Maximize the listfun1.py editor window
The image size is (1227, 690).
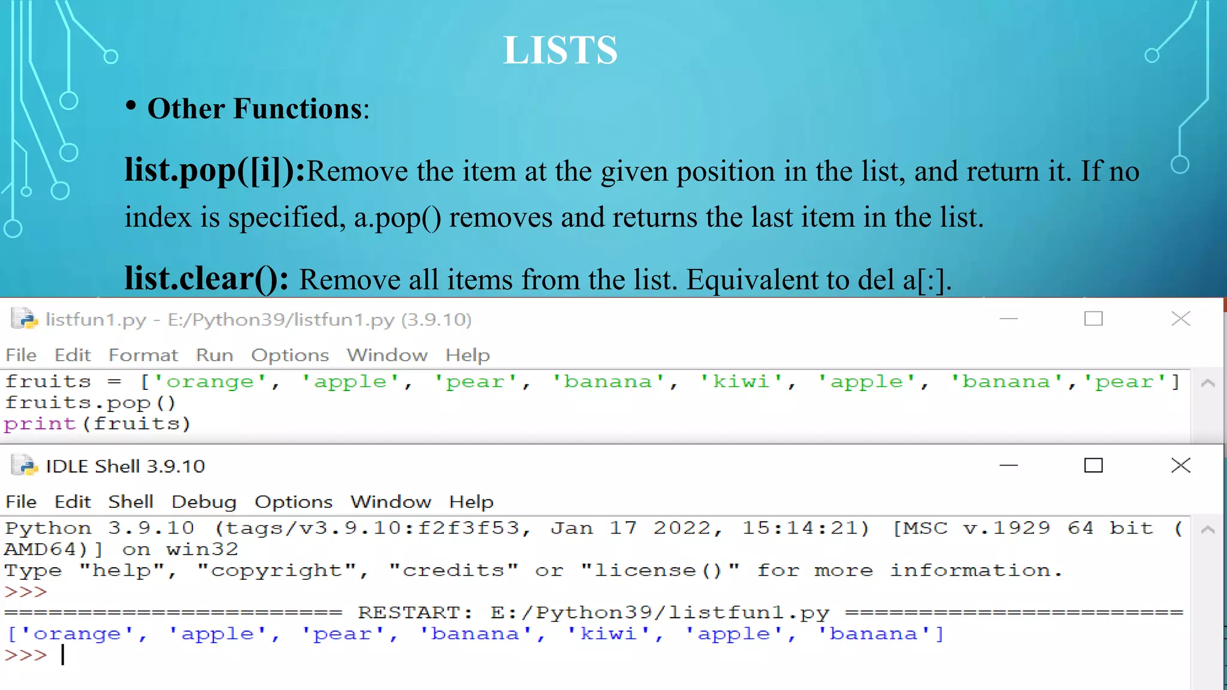1093,319
